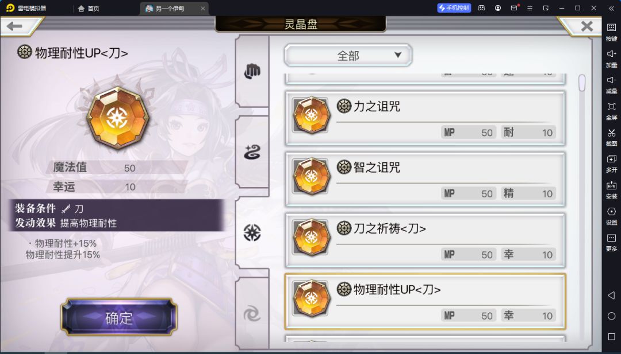This screenshot has width=621, height=354.
Task: Switch to the 首页 tab
Action: coord(89,8)
